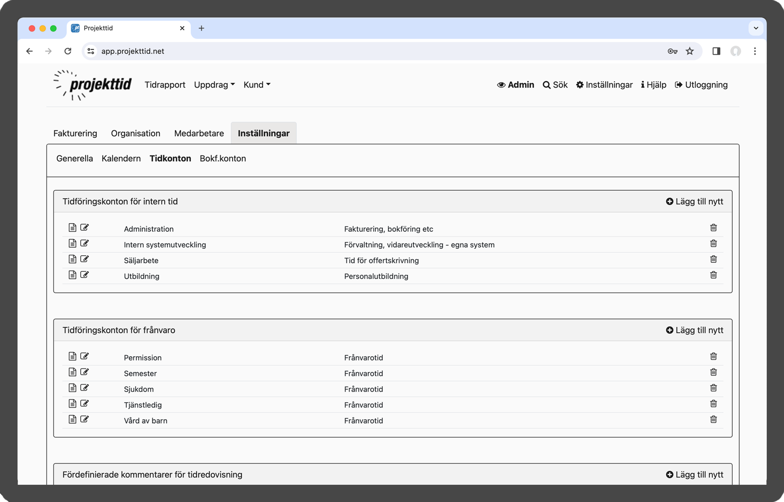Open the browser tab search chevron

[756, 28]
